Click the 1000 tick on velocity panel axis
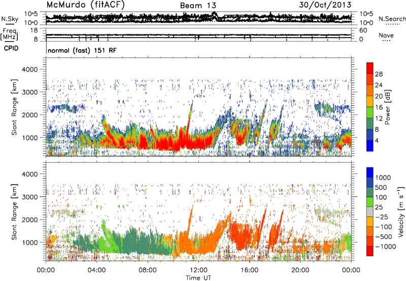This screenshot has width=406, height=281. click(30, 242)
